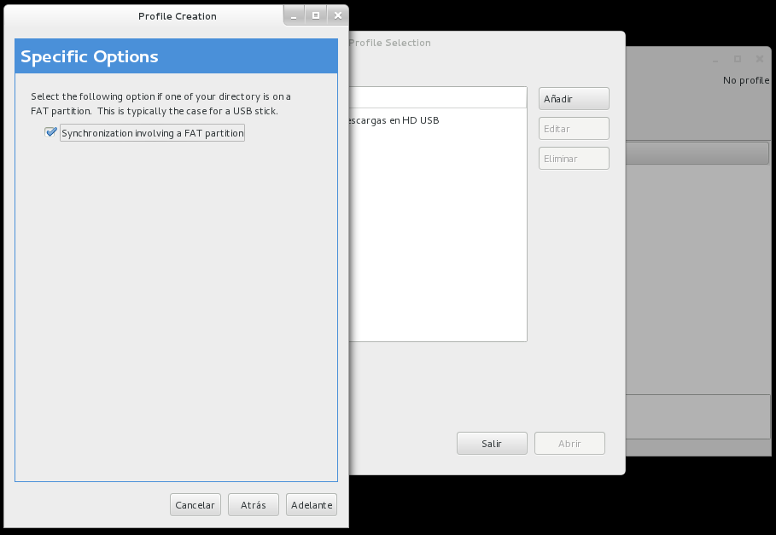776x535 pixels.
Task: Maximize the rear gray background window
Action: [x=738, y=59]
